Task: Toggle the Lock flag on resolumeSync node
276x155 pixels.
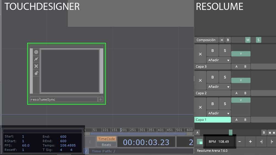Action: click(x=36, y=73)
